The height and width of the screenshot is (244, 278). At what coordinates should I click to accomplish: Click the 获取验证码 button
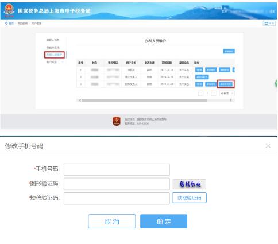(x=189, y=197)
